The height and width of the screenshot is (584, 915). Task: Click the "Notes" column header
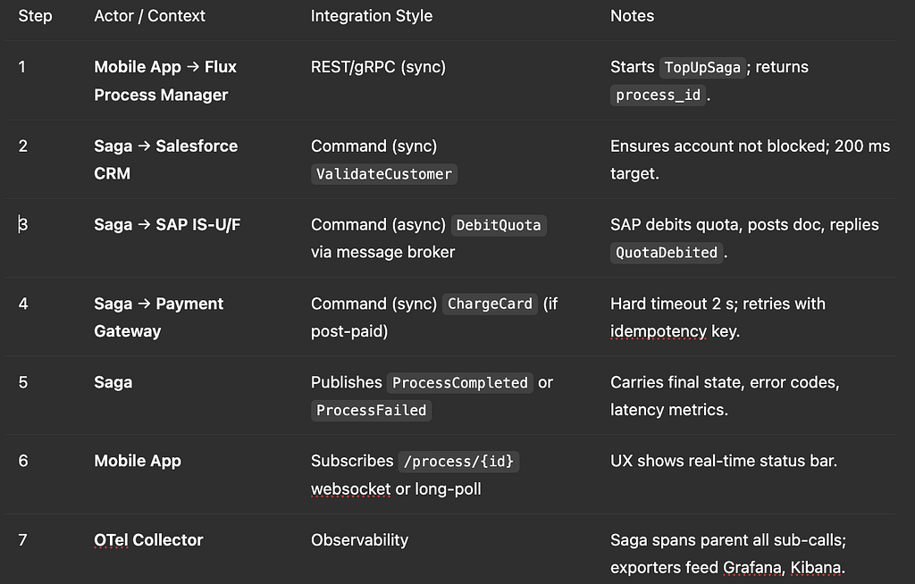pos(632,16)
